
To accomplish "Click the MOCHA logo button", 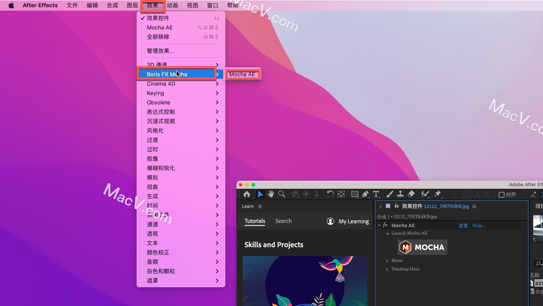I will (422, 247).
